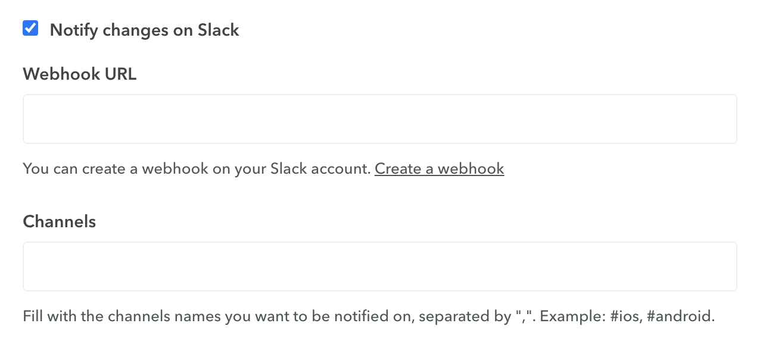Click the underlined webhook creation link

click(x=439, y=169)
